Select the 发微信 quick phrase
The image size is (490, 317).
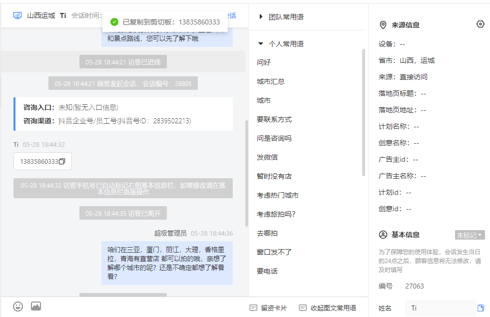pos(267,157)
